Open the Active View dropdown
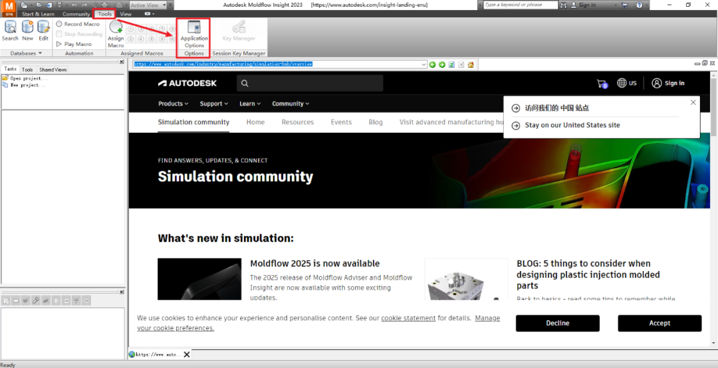 tap(164, 5)
